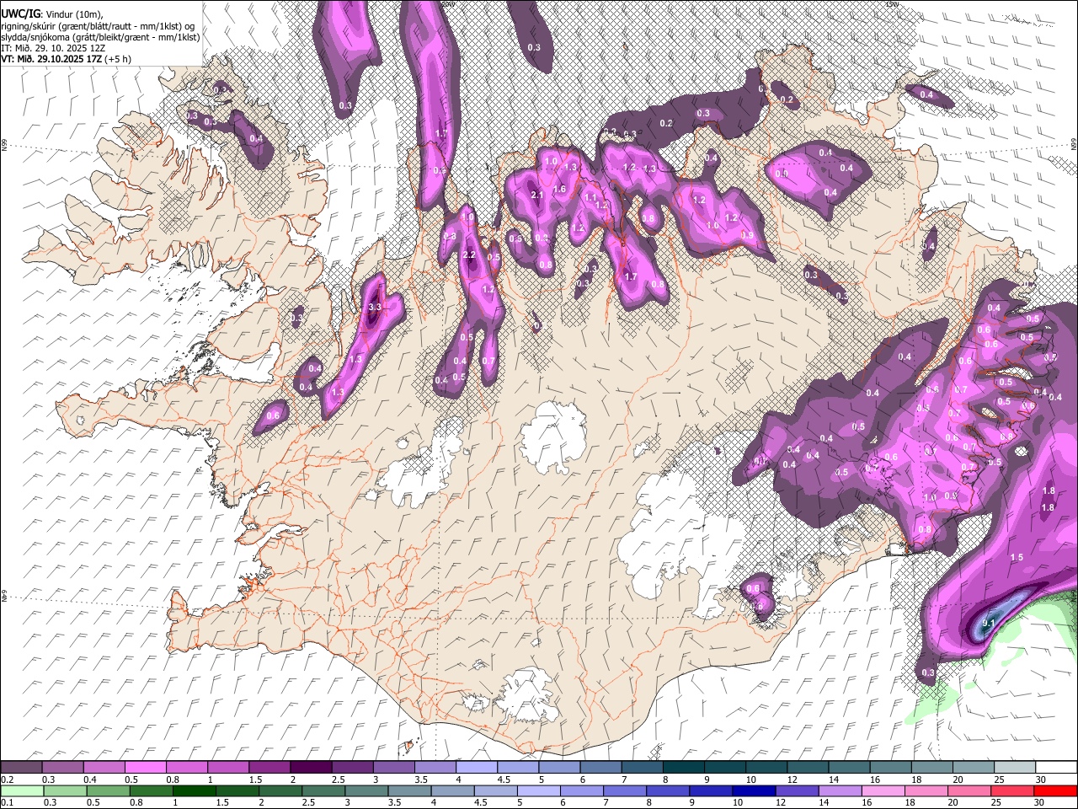1078x809 pixels.
Task: Click the 1.5 value label off the southeast coast
Action: 1017,558
